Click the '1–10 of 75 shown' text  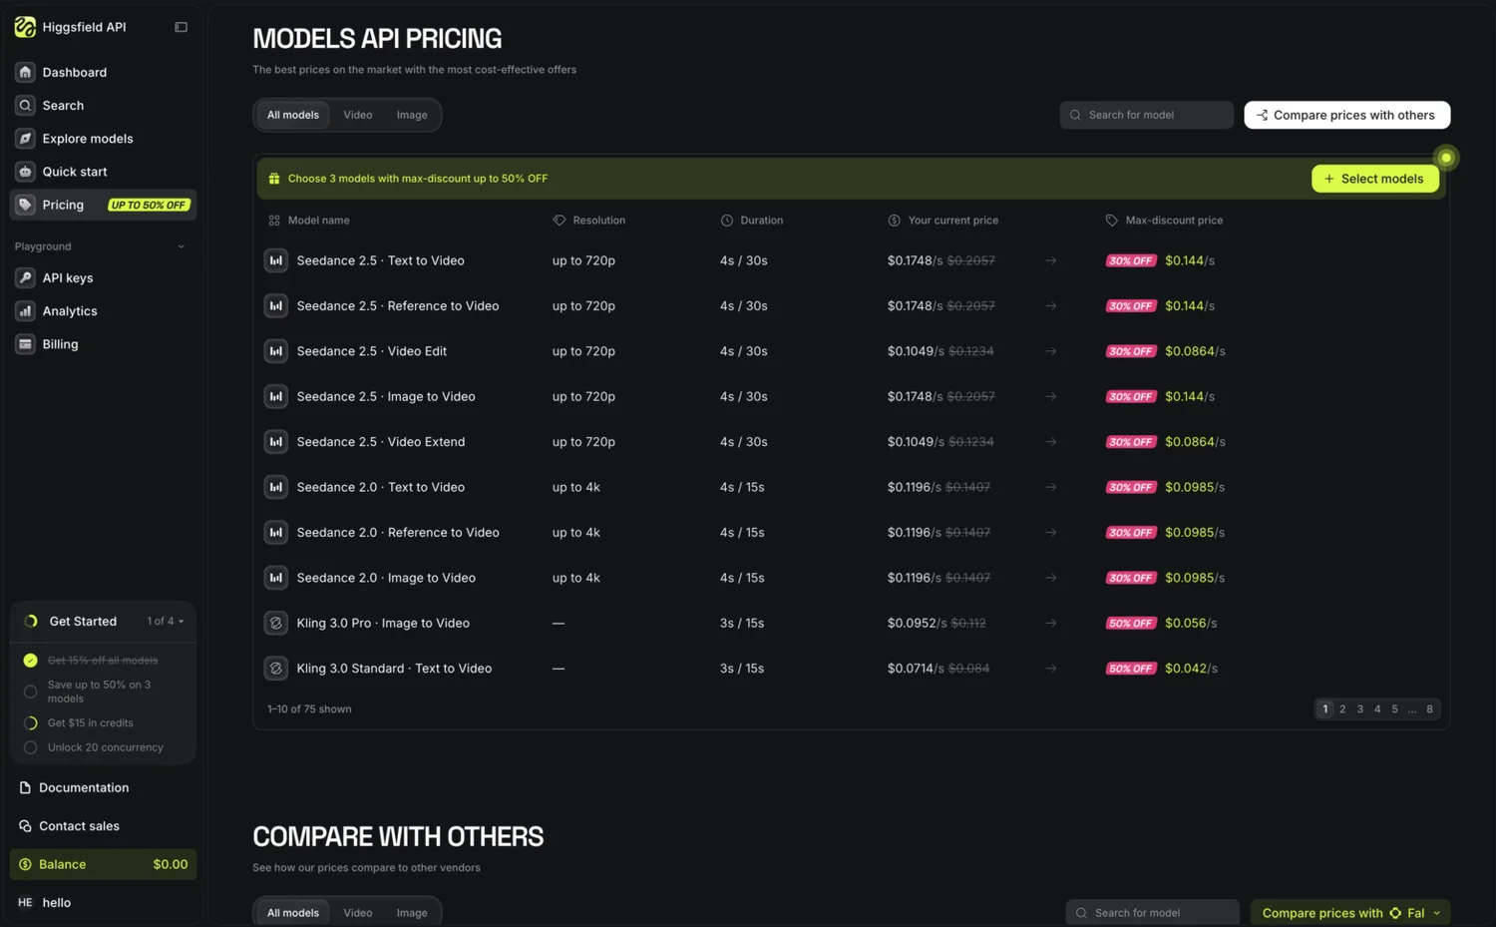point(309,709)
